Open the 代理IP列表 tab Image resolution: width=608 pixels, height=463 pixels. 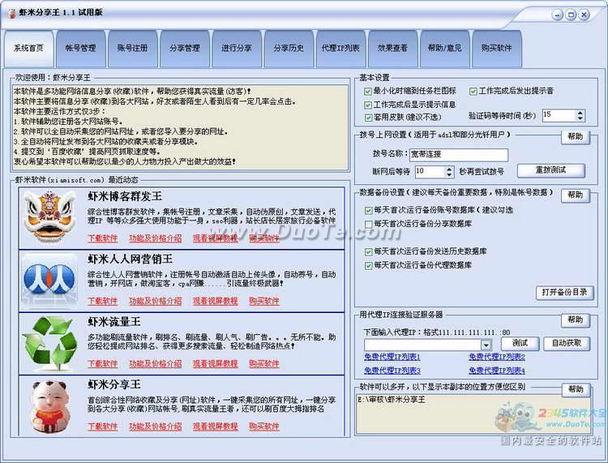pyautogui.click(x=340, y=48)
